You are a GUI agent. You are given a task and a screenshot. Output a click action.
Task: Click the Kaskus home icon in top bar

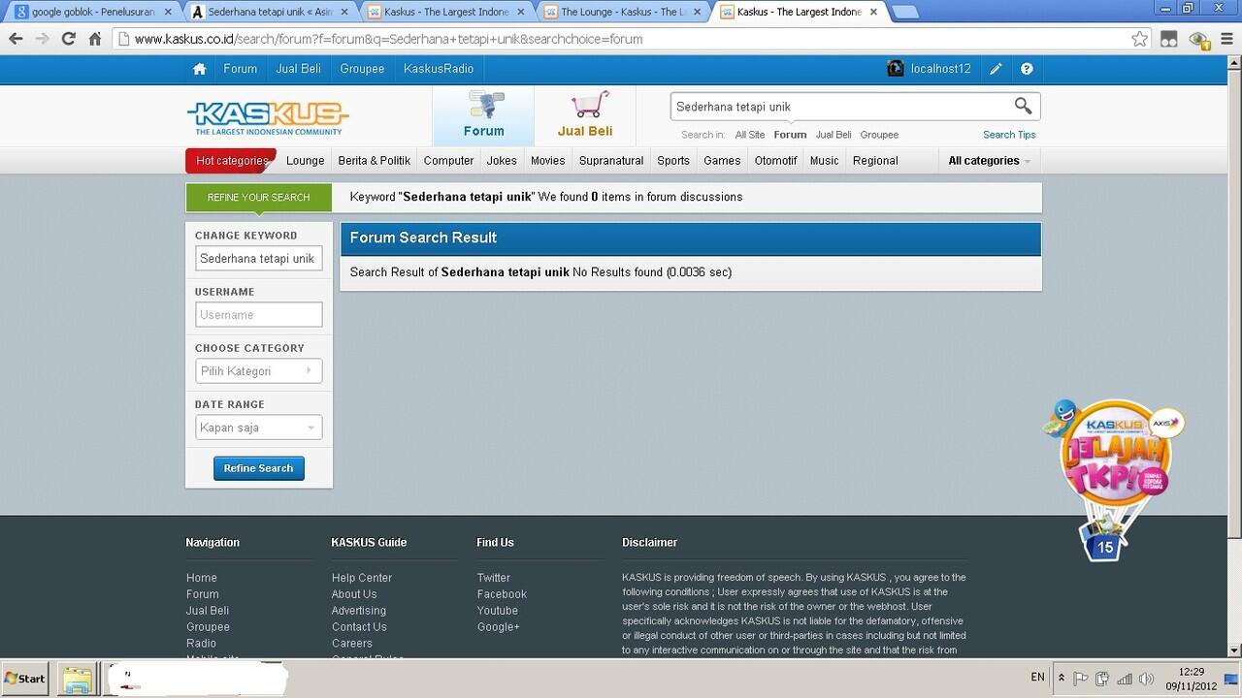[199, 69]
